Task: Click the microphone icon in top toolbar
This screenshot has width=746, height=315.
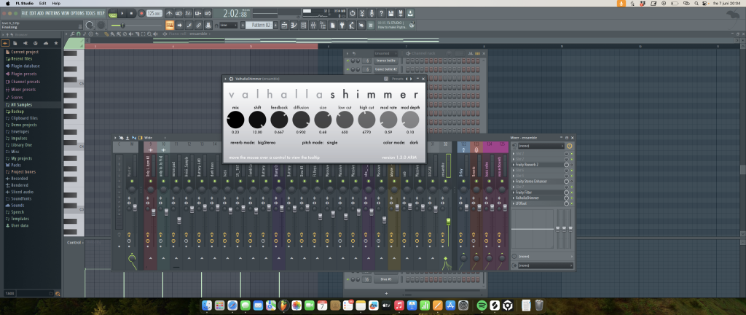Action: click(370, 13)
